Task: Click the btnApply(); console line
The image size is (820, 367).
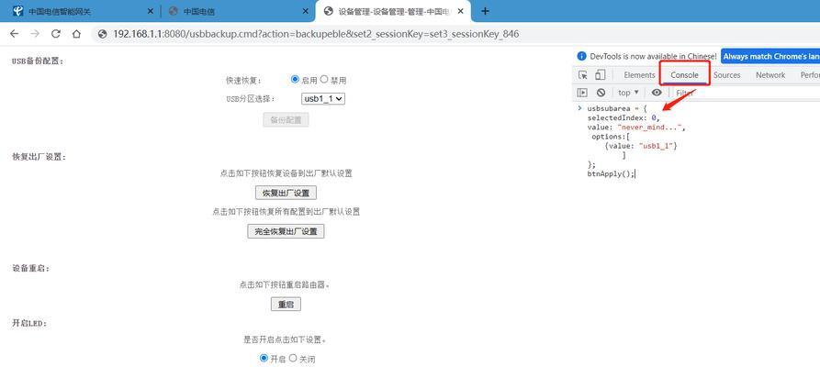Action: 611,174
